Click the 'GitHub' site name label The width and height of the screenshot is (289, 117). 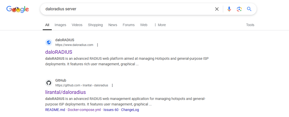tap(61, 80)
